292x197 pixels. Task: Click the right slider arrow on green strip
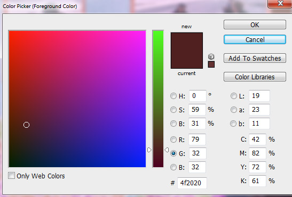pyautogui.click(x=167, y=150)
